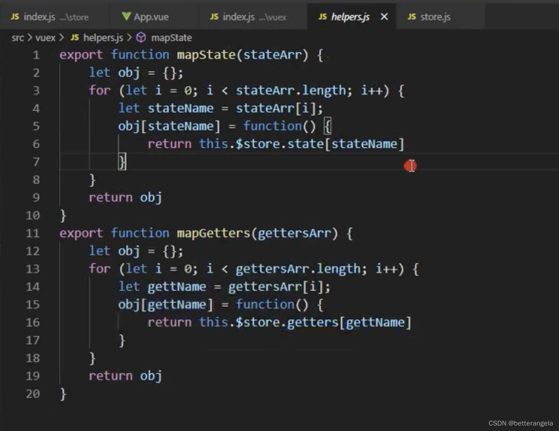Click 'return obj' on line 9
This screenshot has width=559, height=431.
[x=125, y=198]
